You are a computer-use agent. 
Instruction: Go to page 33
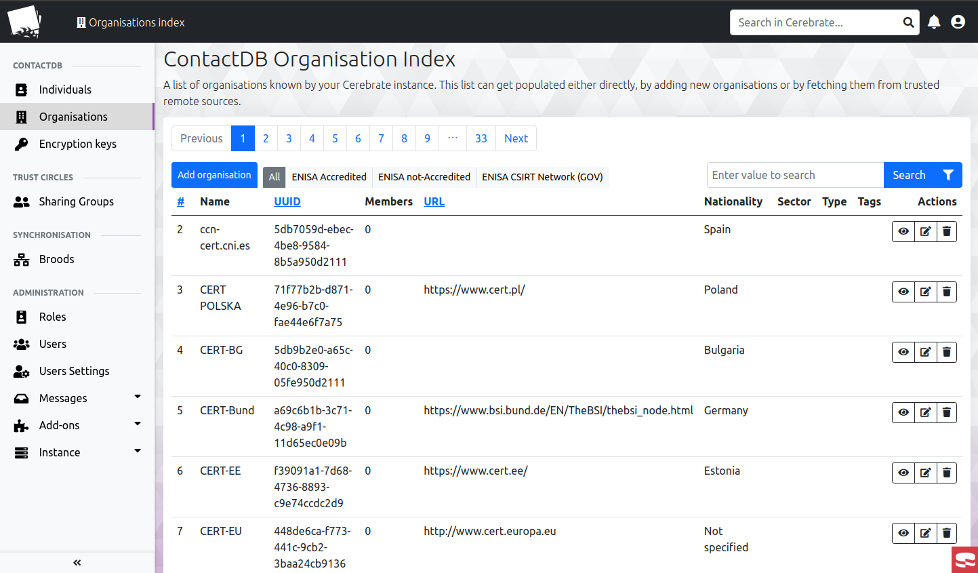(x=481, y=138)
